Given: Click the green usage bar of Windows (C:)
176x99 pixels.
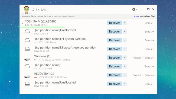Looking at the screenshot, I should point(35,60).
